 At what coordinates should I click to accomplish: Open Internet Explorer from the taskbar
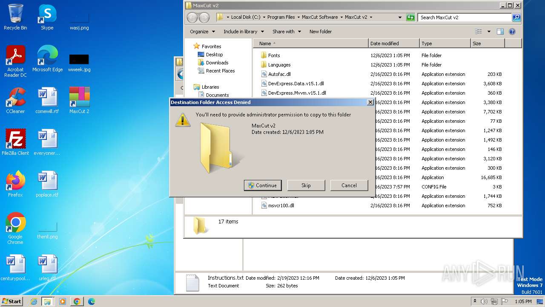pos(34,301)
